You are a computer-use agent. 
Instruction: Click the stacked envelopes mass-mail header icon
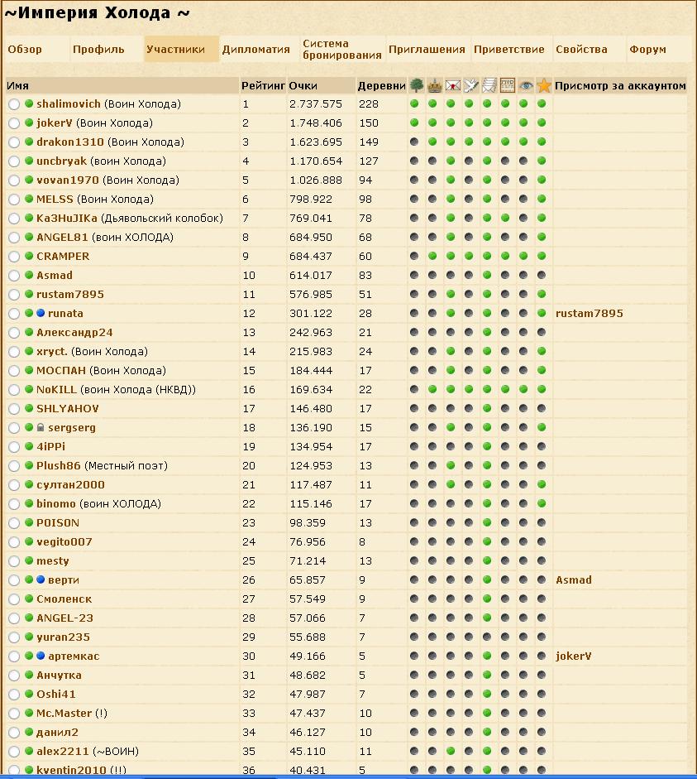click(x=489, y=85)
